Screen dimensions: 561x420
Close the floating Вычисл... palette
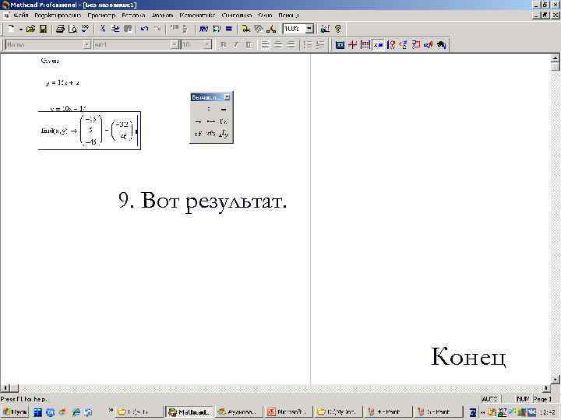point(227,97)
